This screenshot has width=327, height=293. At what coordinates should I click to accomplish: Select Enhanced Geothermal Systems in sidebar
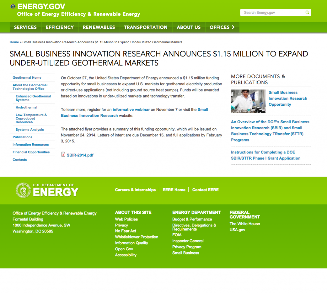(33, 98)
